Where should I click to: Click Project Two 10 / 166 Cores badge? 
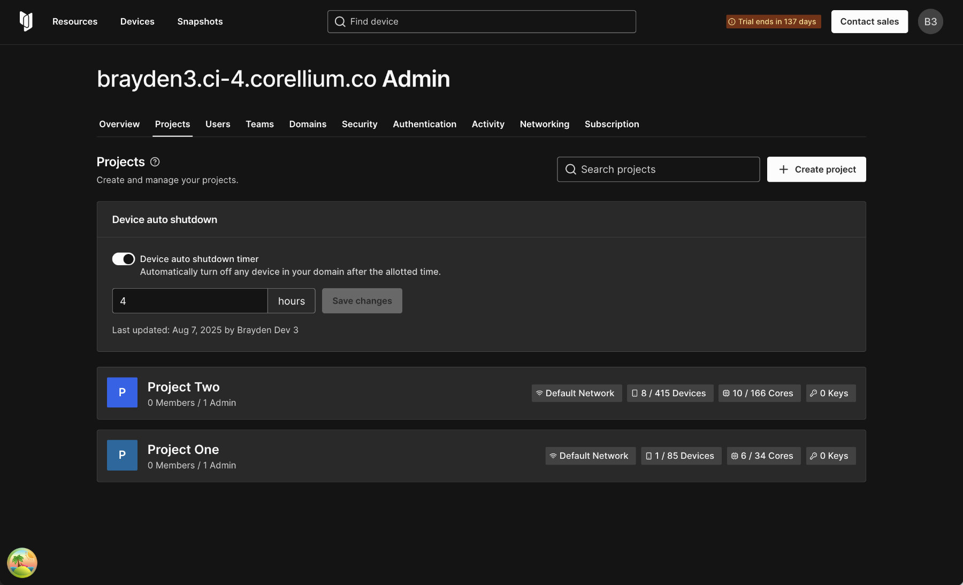pos(759,393)
